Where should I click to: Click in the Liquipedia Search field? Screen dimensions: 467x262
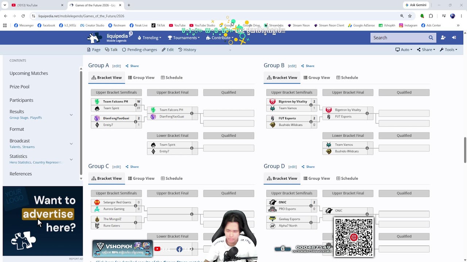click(x=399, y=37)
